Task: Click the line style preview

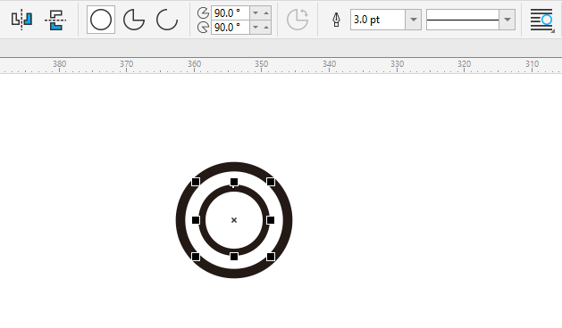Action: click(463, 20)
